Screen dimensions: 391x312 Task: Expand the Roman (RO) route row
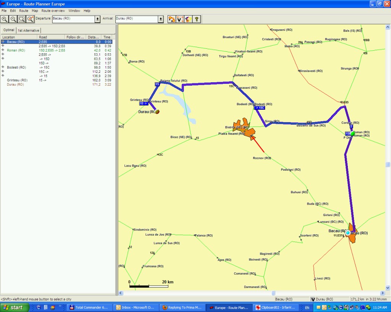[x=3, y=50]
